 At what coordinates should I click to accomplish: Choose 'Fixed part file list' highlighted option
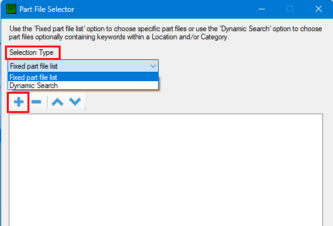(83, 77)
